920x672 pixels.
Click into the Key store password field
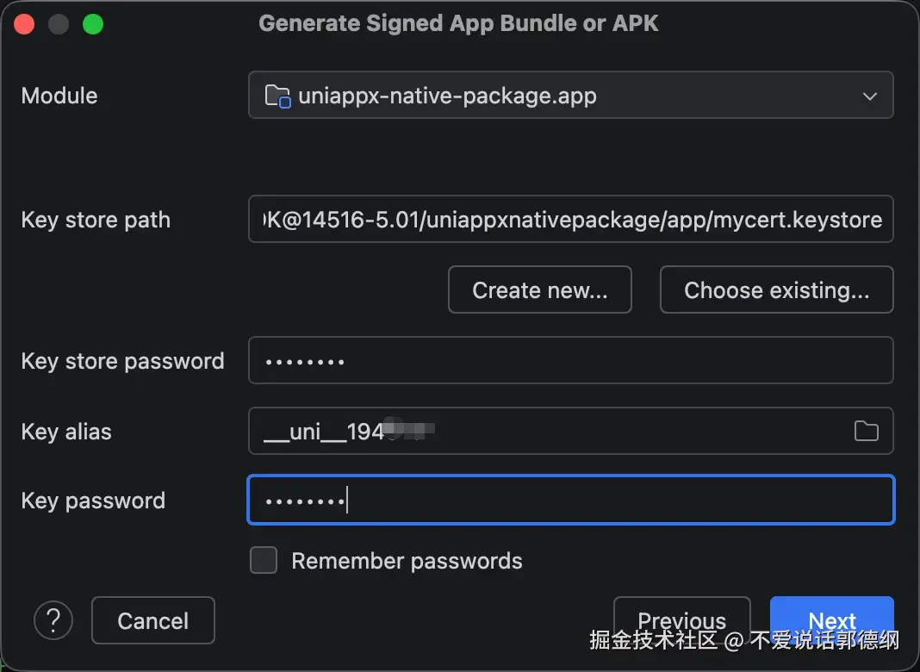[x=570, y=360]
